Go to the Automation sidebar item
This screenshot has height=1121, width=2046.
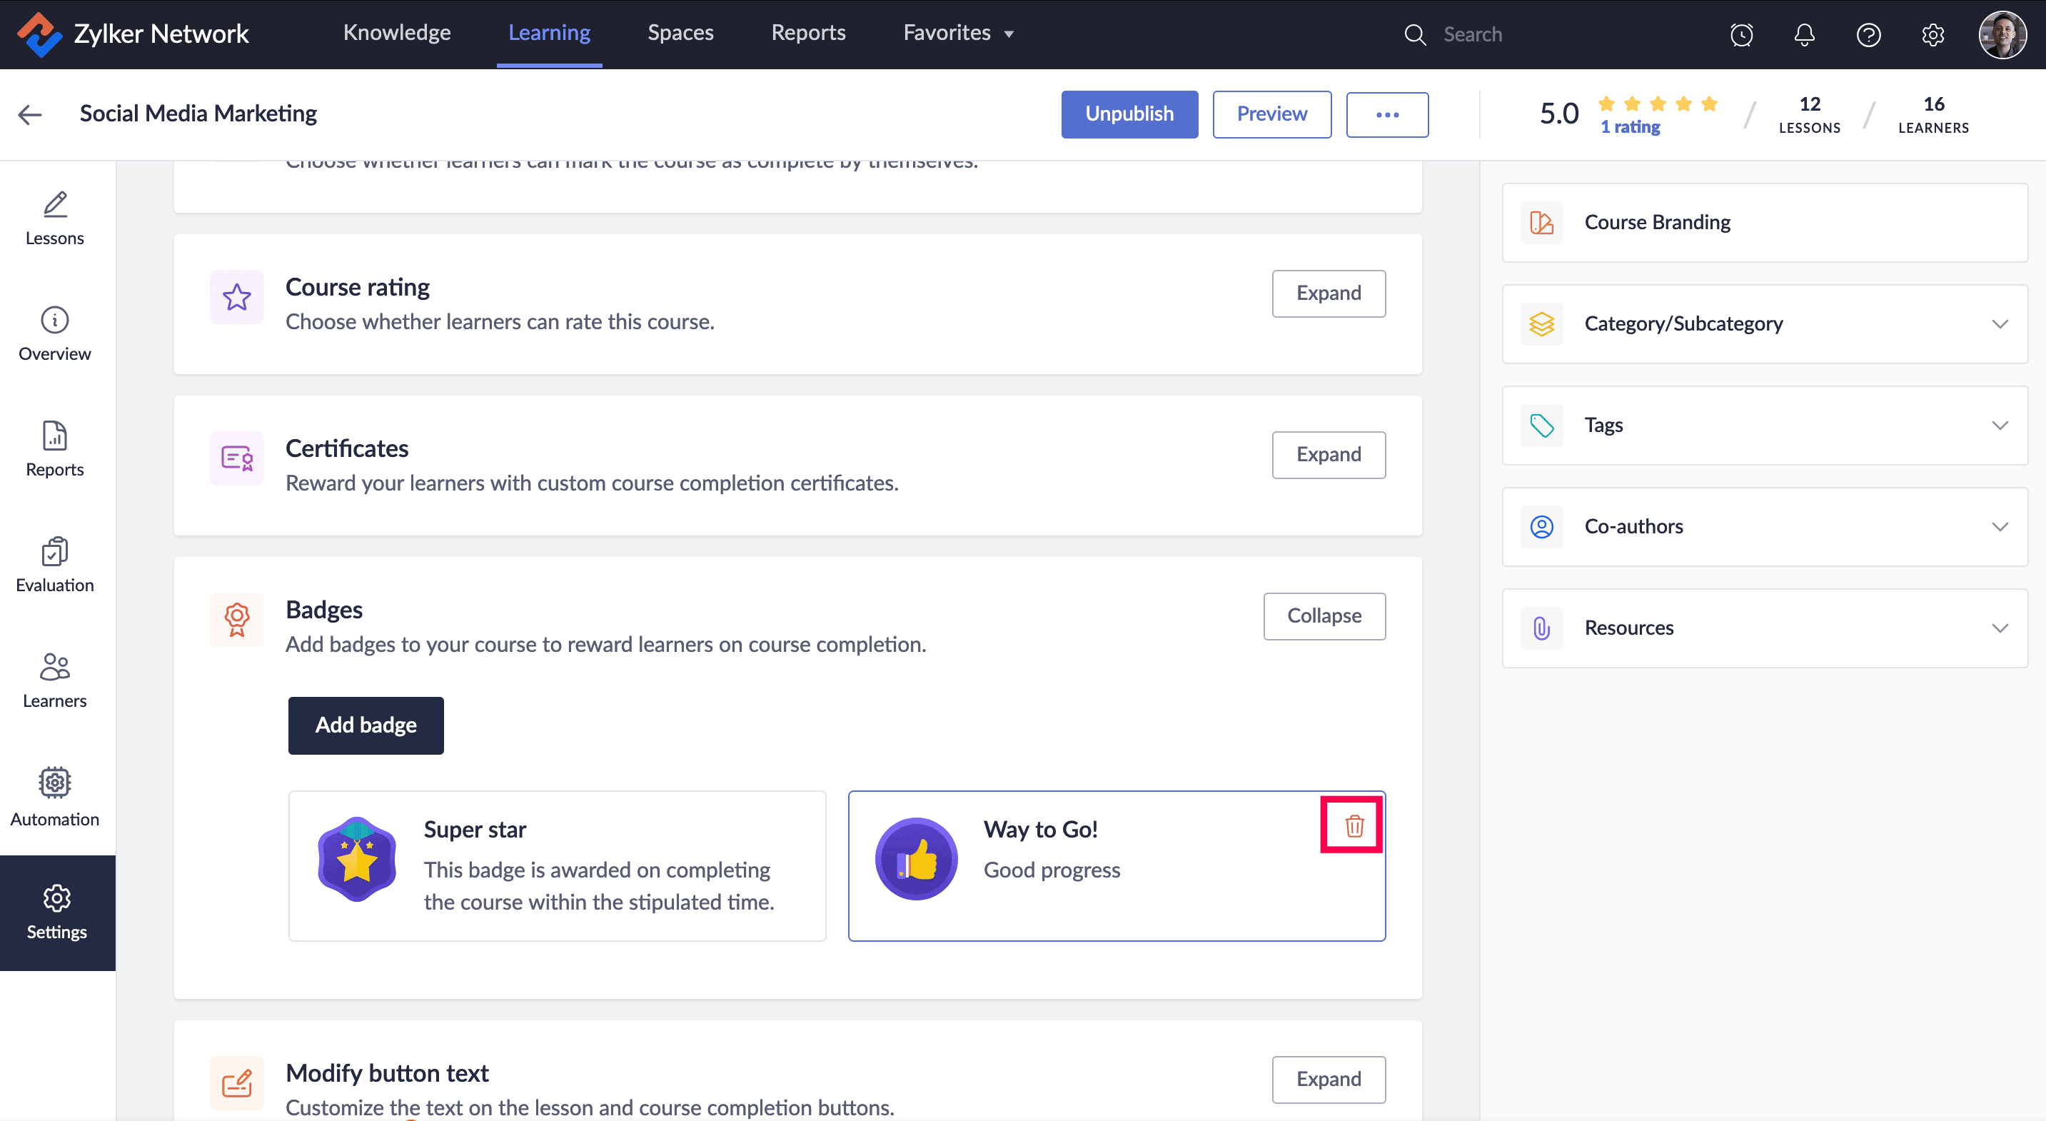(54, 797)
